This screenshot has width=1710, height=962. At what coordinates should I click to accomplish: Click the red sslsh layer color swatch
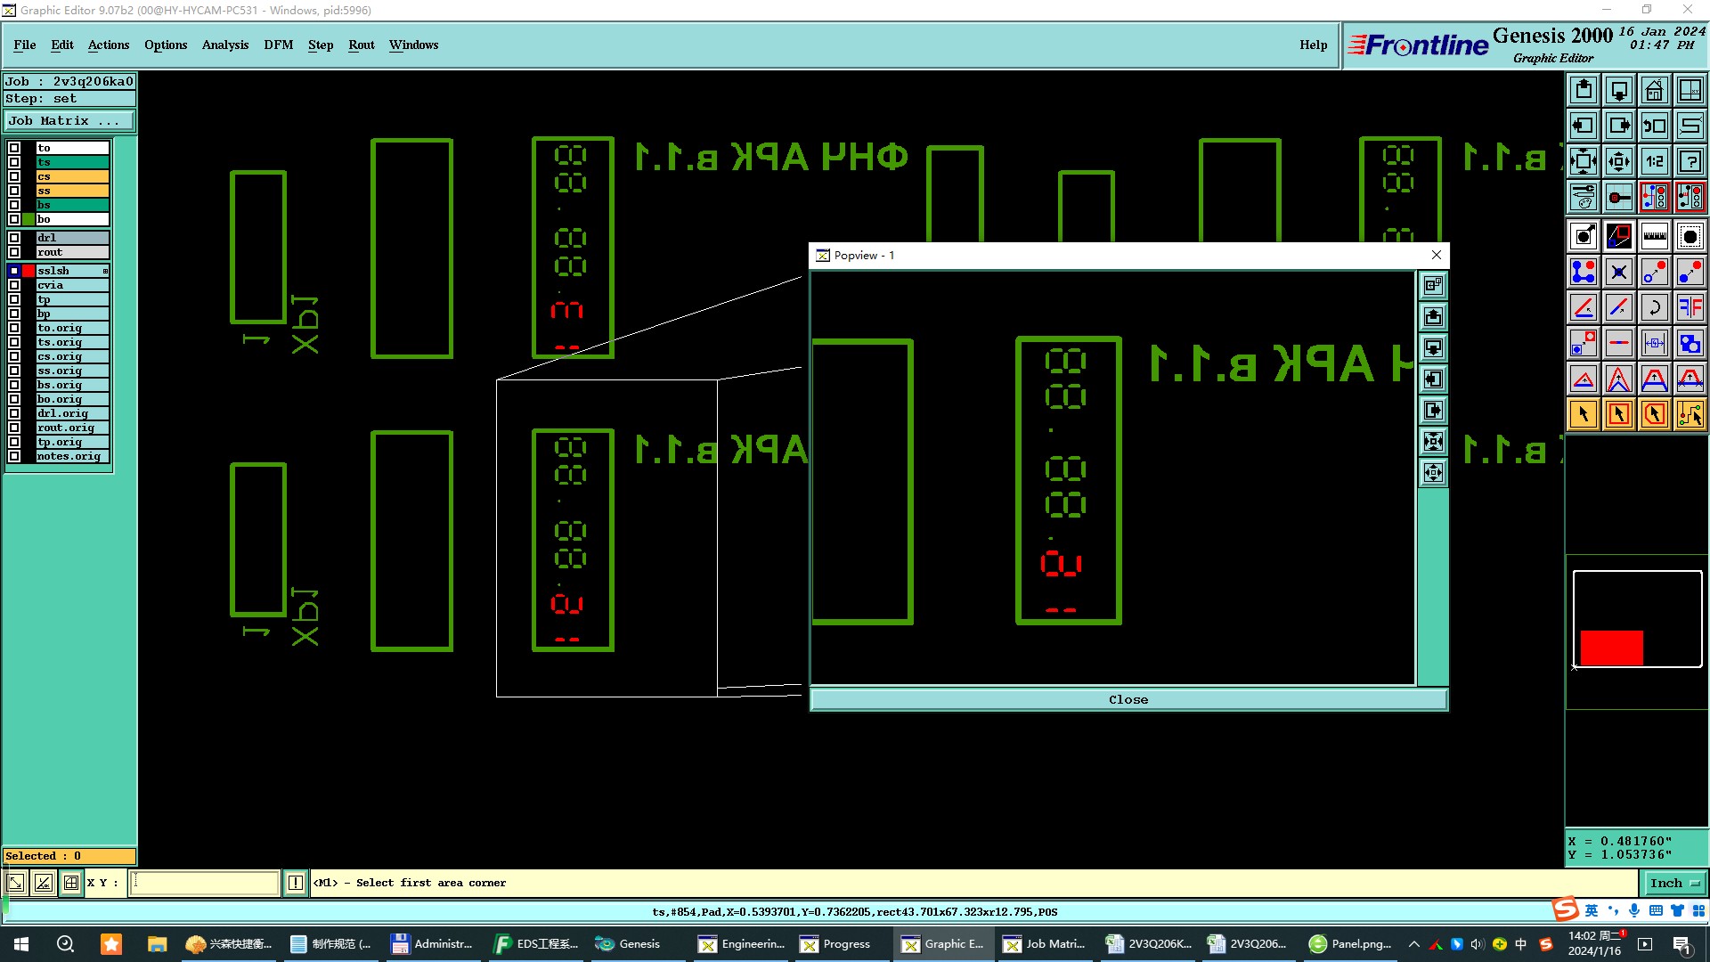tap(28, 271)
